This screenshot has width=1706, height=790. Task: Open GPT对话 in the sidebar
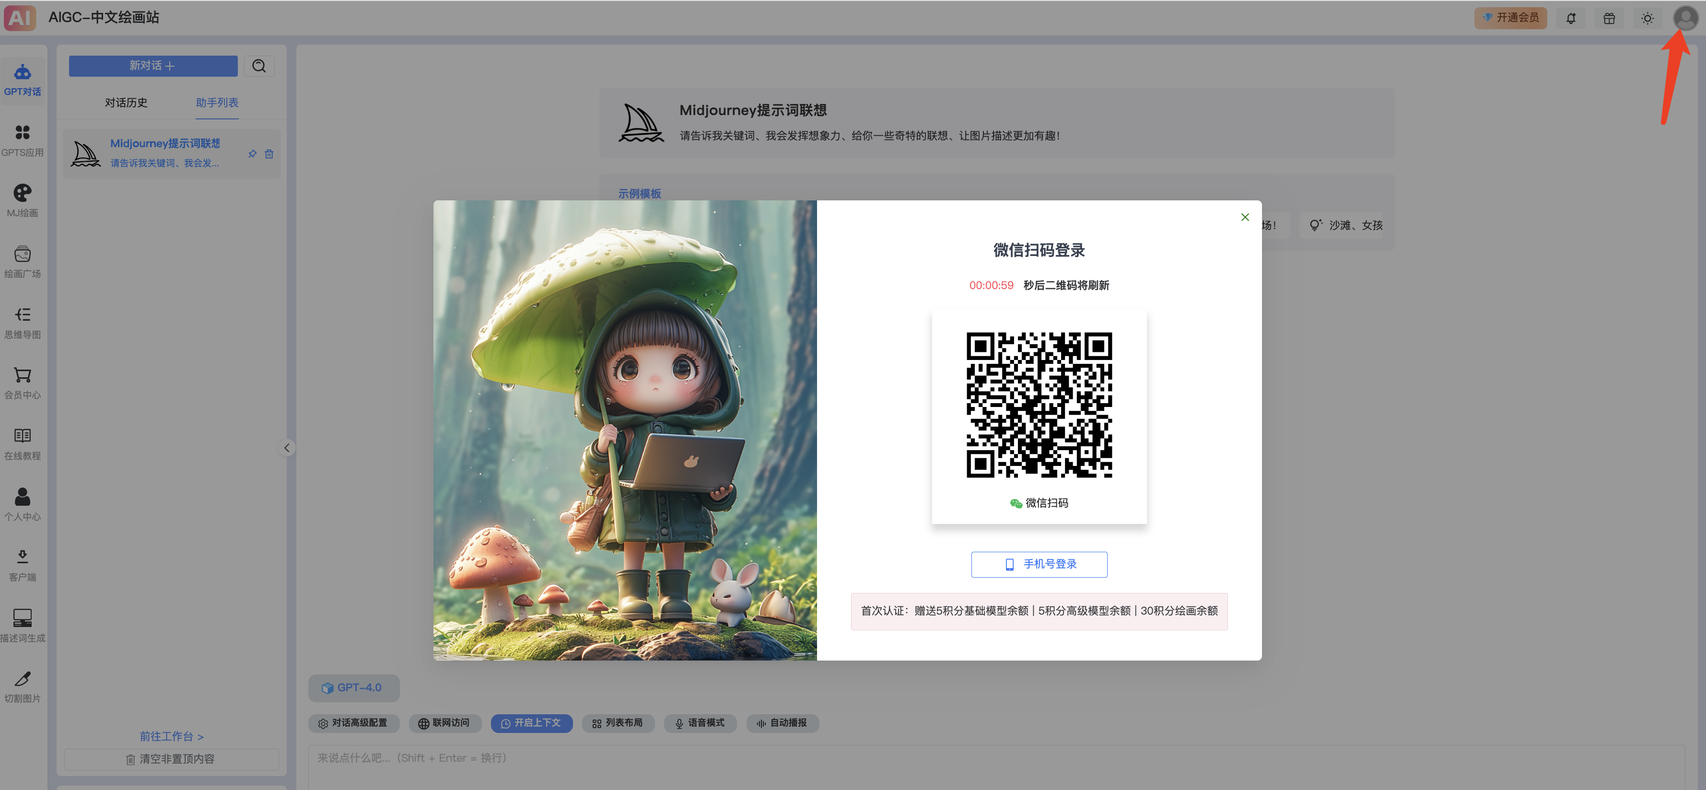click(23, 80)
